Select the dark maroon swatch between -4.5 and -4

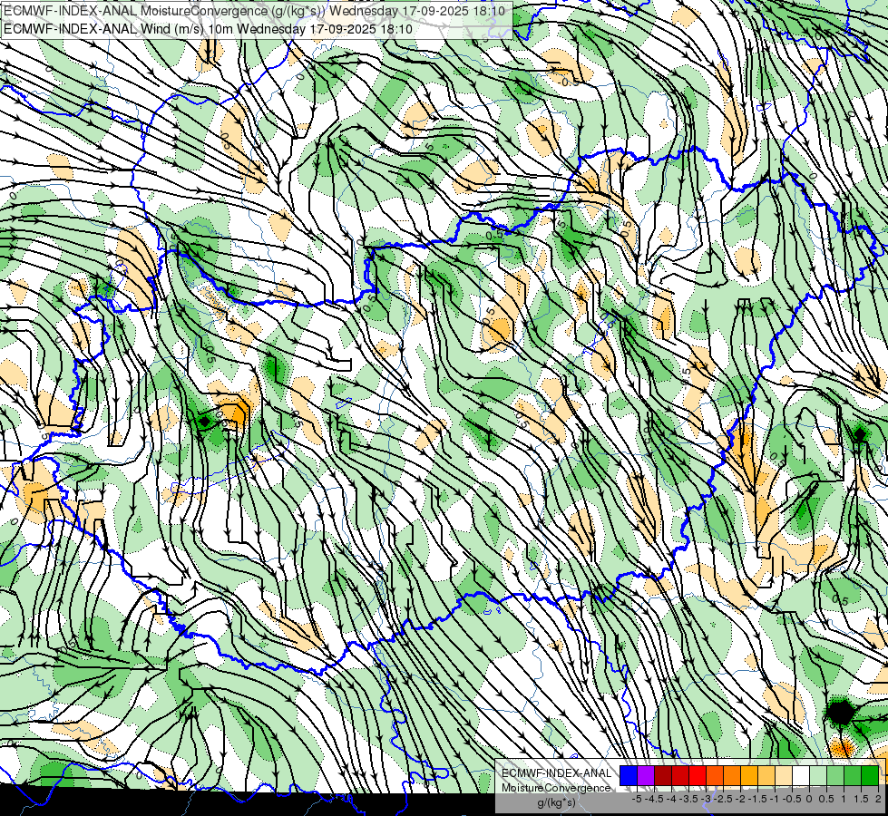663,775
